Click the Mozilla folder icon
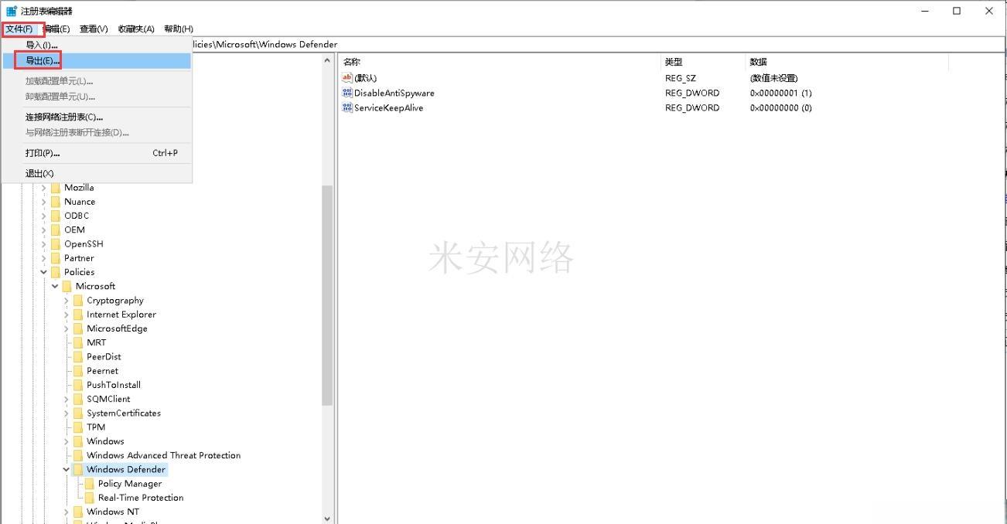1007x524 pixels. click(56, 188)
